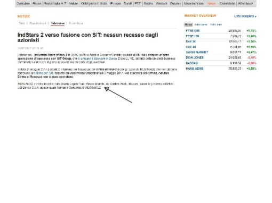Click the NASDAQ percentage change value
The width and height of the screenshot is (272, 203).
point(252,63)
